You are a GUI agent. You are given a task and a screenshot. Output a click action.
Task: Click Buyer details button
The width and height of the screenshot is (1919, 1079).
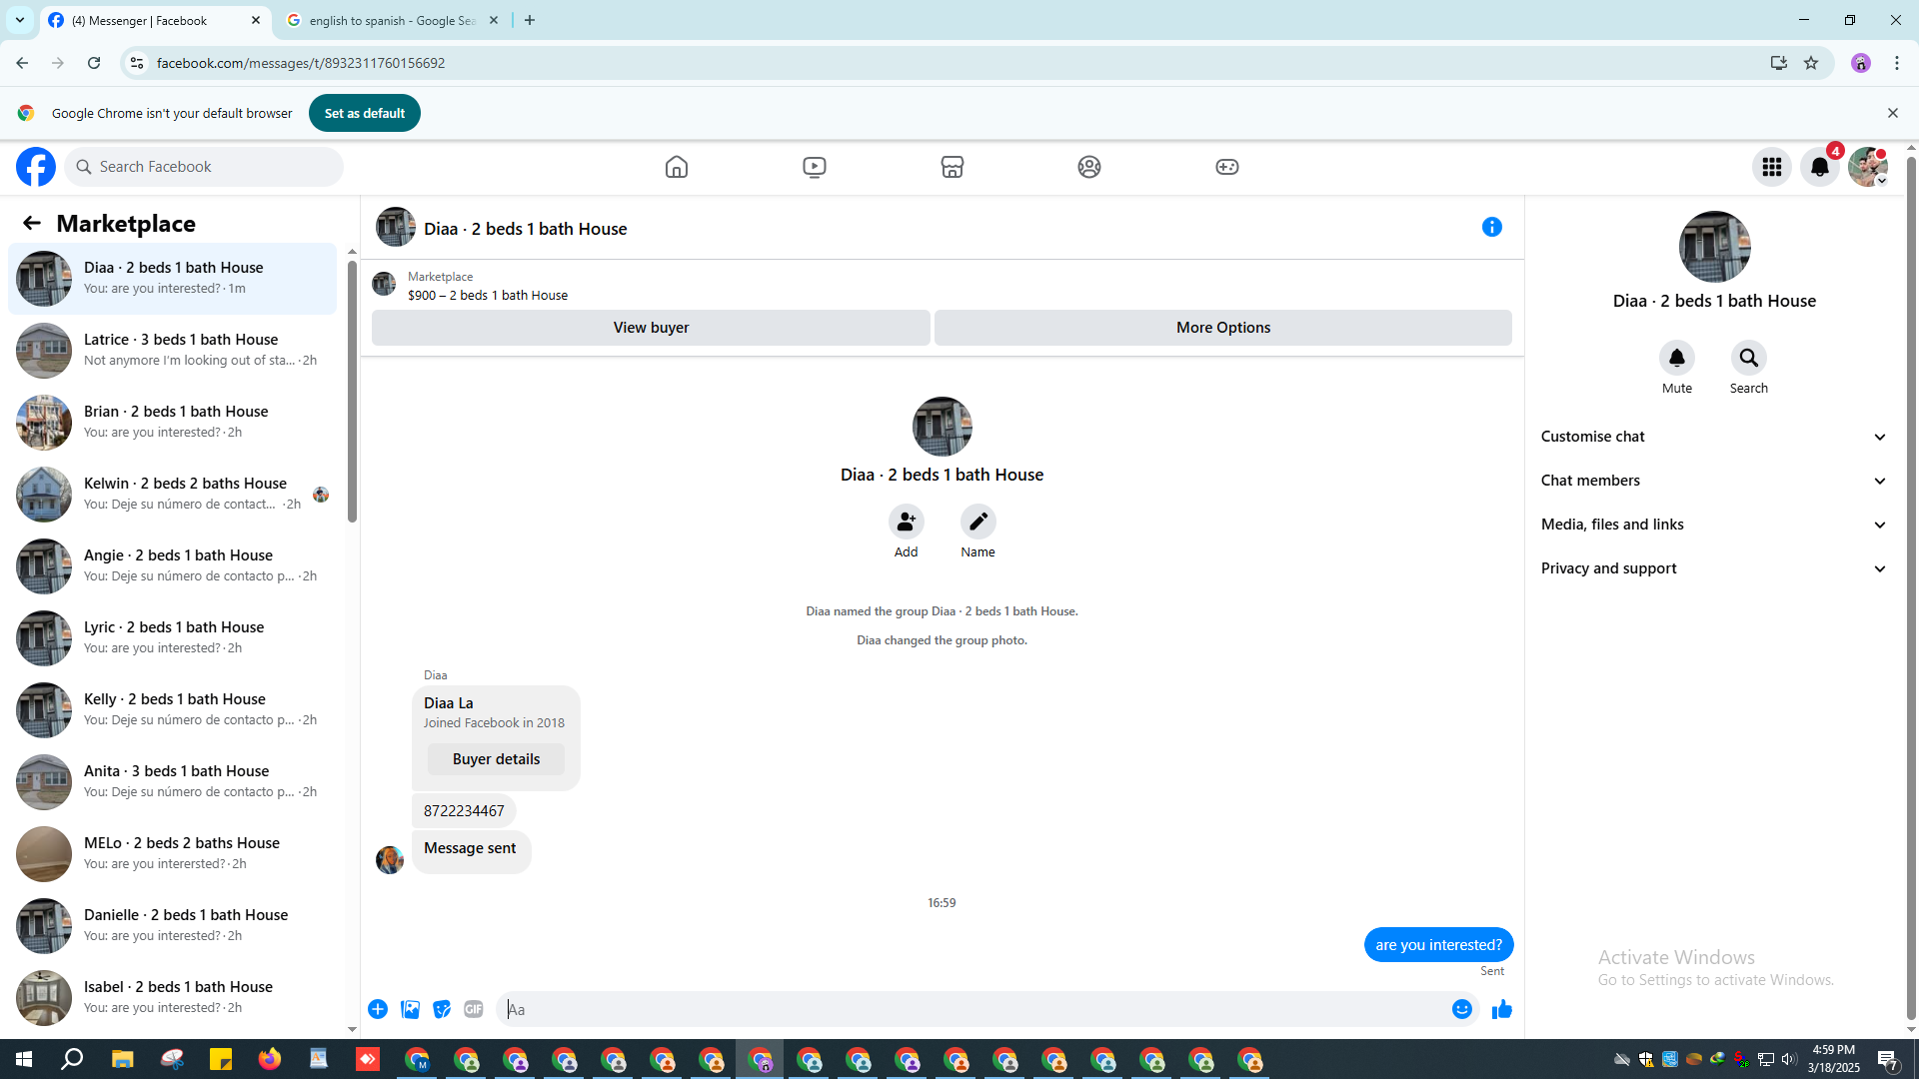(x=496, y=759)
